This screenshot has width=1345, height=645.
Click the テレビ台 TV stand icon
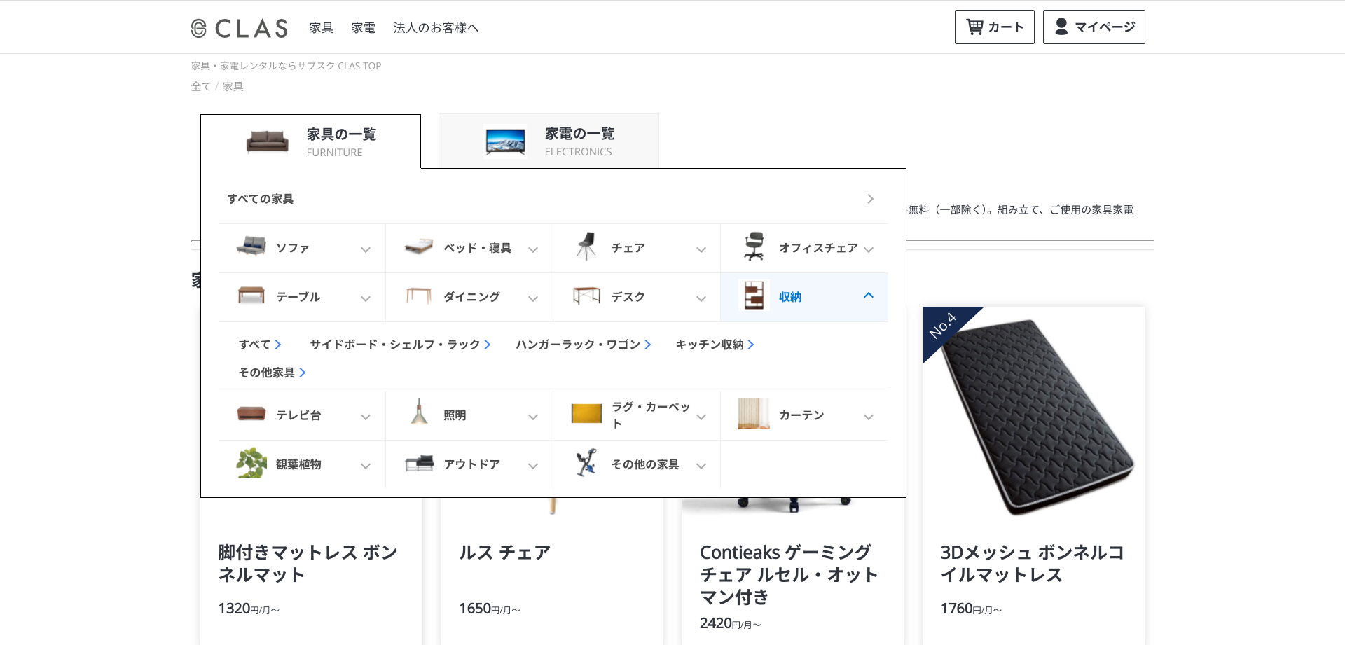point(251,414)
